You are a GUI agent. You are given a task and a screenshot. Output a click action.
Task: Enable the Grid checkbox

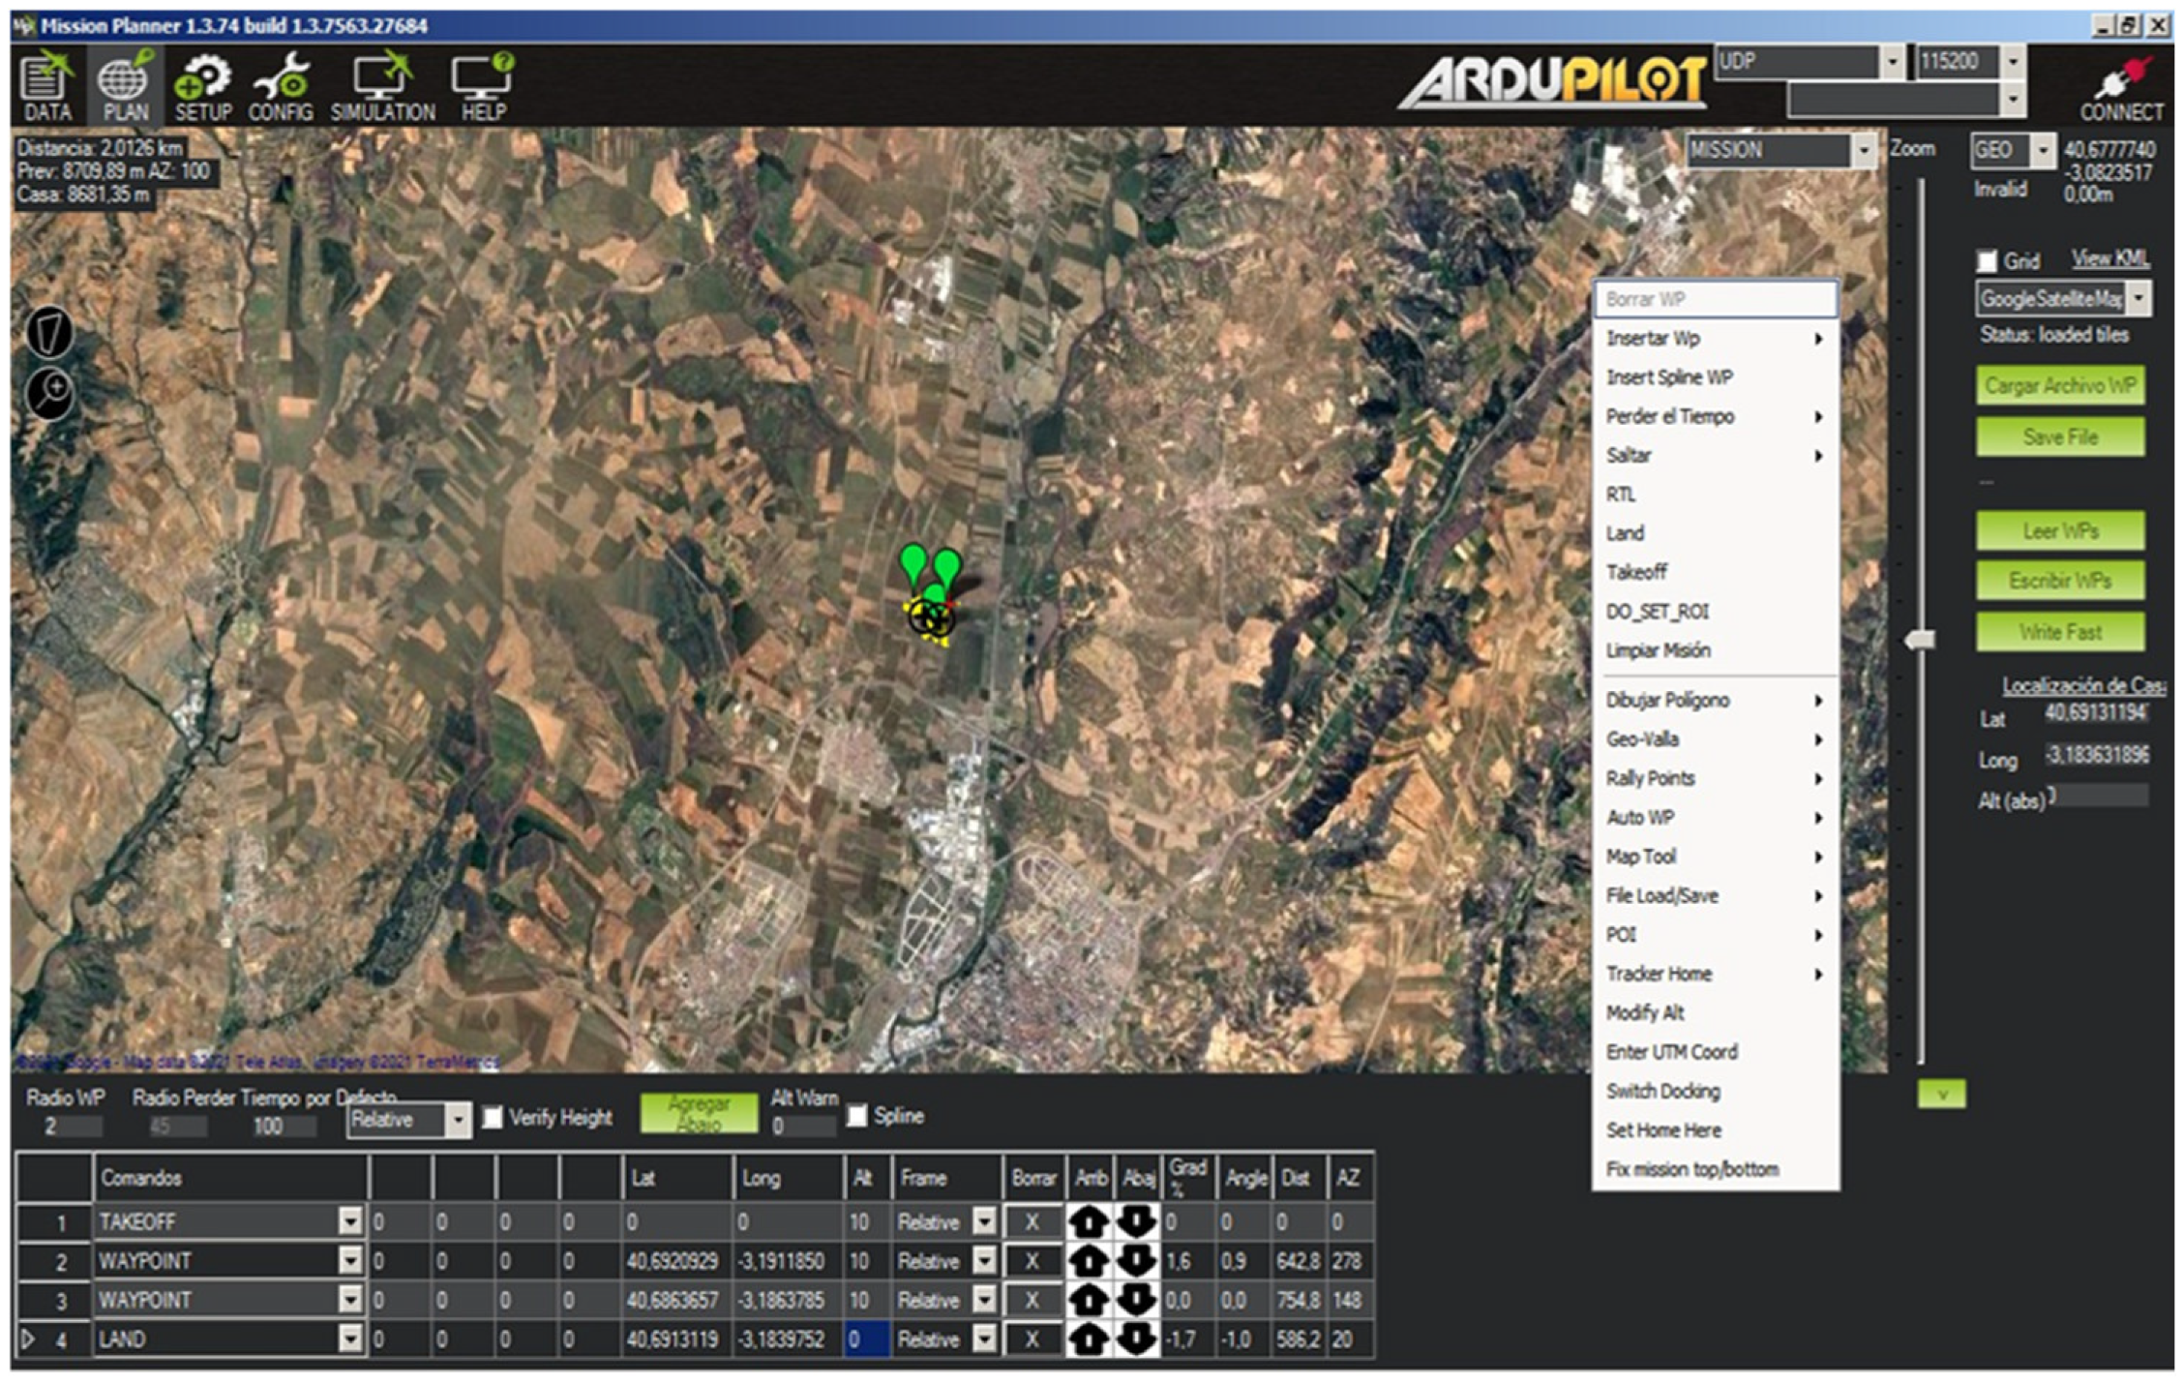pos(1988,261)
